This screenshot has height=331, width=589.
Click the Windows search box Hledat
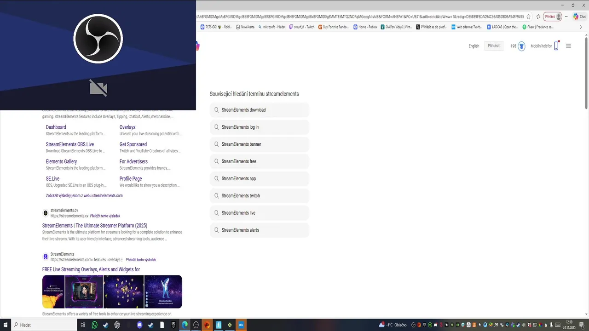coord(45,325)
